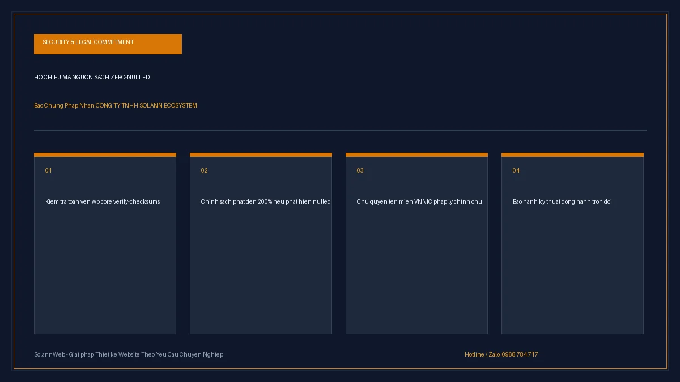
Task: Click the empty body of the third card
Action: [x=416, y=269]
